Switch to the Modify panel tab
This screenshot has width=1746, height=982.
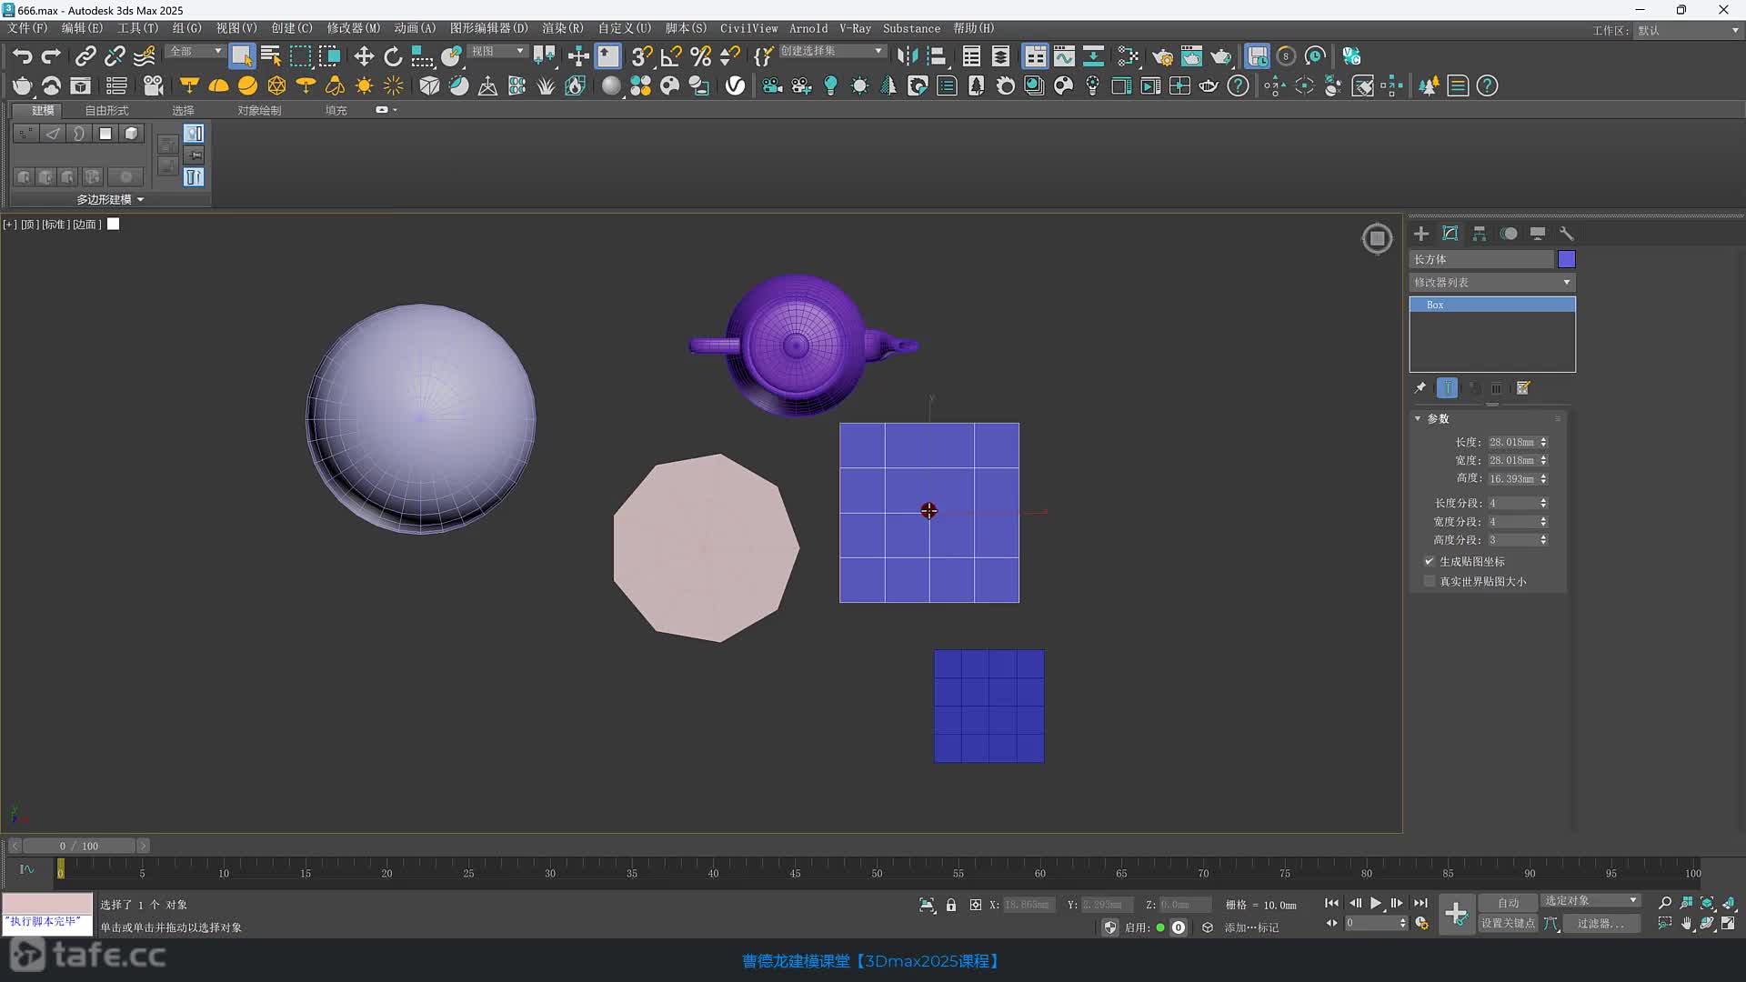click(x=1450, y=234)
